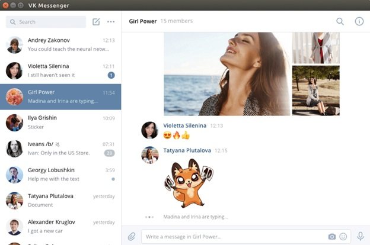This screenshot has height=245, width=370.
Task: Click the 10:09 time on Ilya Grishin
Action: click(x=109, y=118)
